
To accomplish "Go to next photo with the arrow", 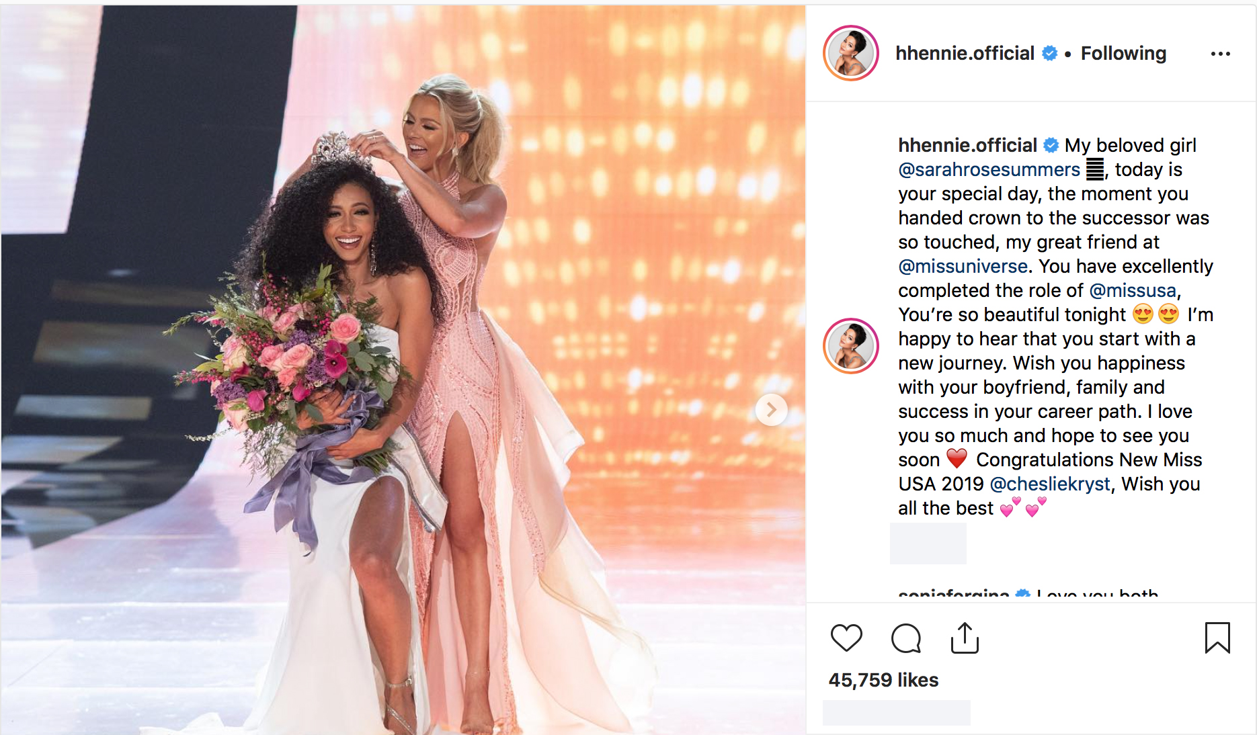I will pyautogui.click(x=771, y=409).
